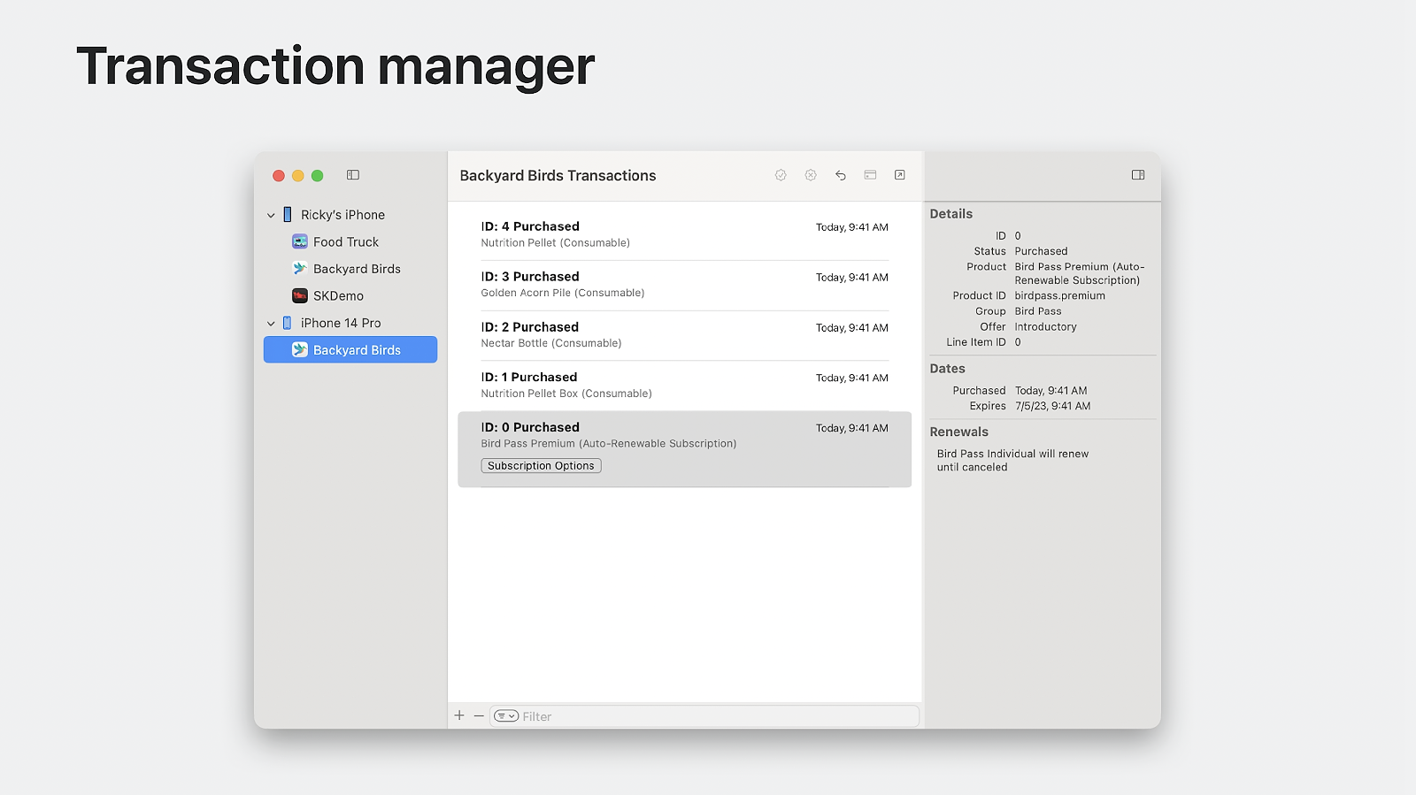This screenshot has height=795, width=1416.
Task: Open the filter options dropdown icon
Action: (x=506, y=716)
